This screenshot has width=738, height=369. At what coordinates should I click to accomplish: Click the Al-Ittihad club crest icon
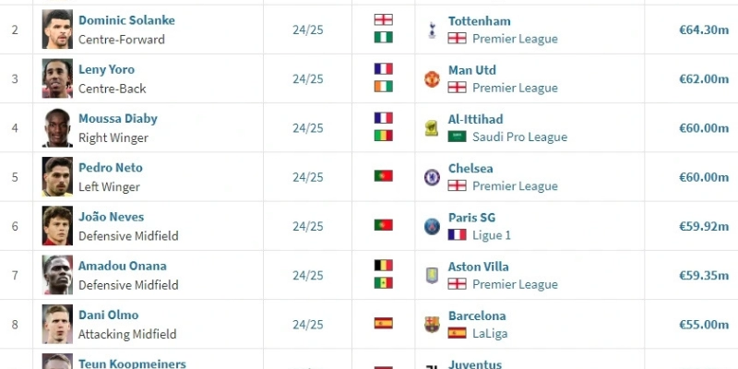[x=432, y=128]
